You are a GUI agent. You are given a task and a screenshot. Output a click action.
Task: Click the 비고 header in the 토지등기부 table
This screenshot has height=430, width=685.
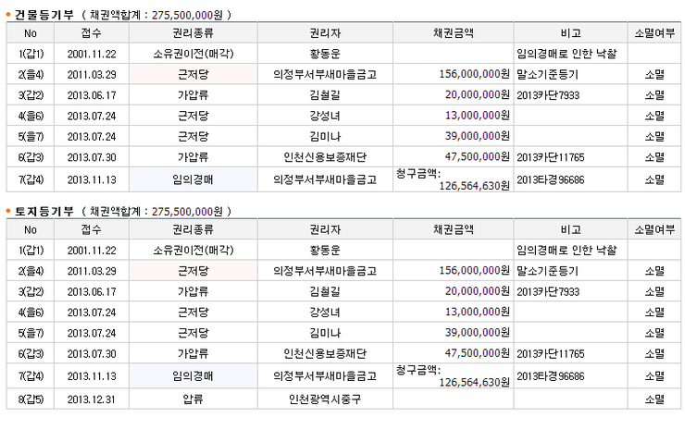click(570, 229)
